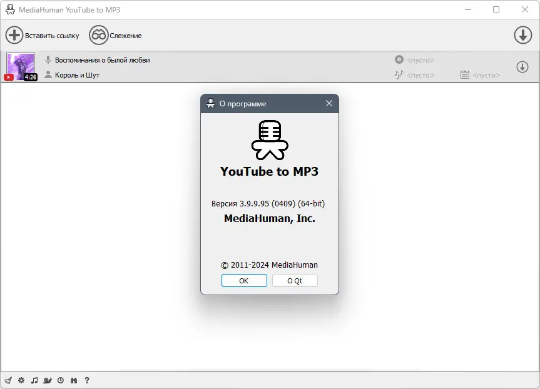Maximize the MediaHuman main window
Screen dimensions: 540x389
(496, 9)
